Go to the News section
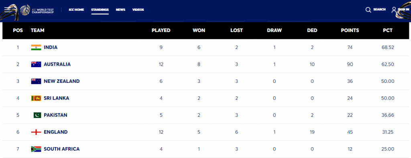This screenshot has height=158, width=411. click(x=120, y=10)
